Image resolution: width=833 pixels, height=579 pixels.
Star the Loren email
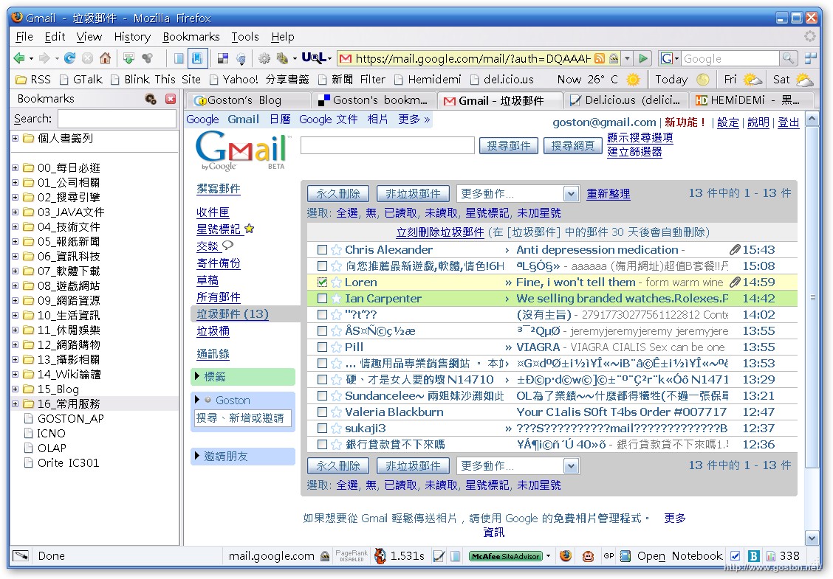pos(336,282)
